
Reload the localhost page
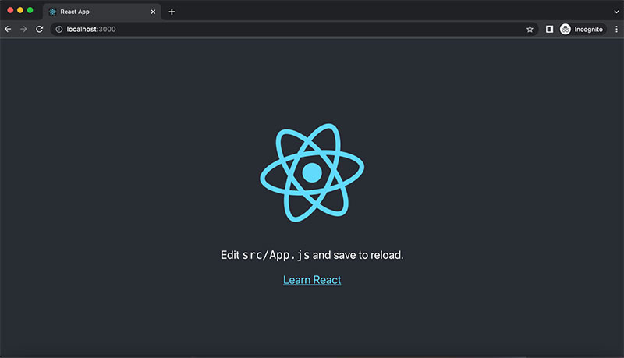click(x=40, y=29)
